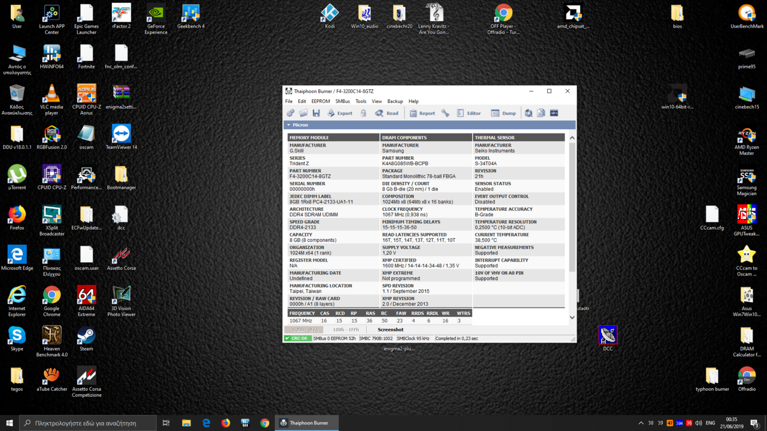Open the Windows Start menu
Screen dimensions: 767x431
click(x=10, y=423)
